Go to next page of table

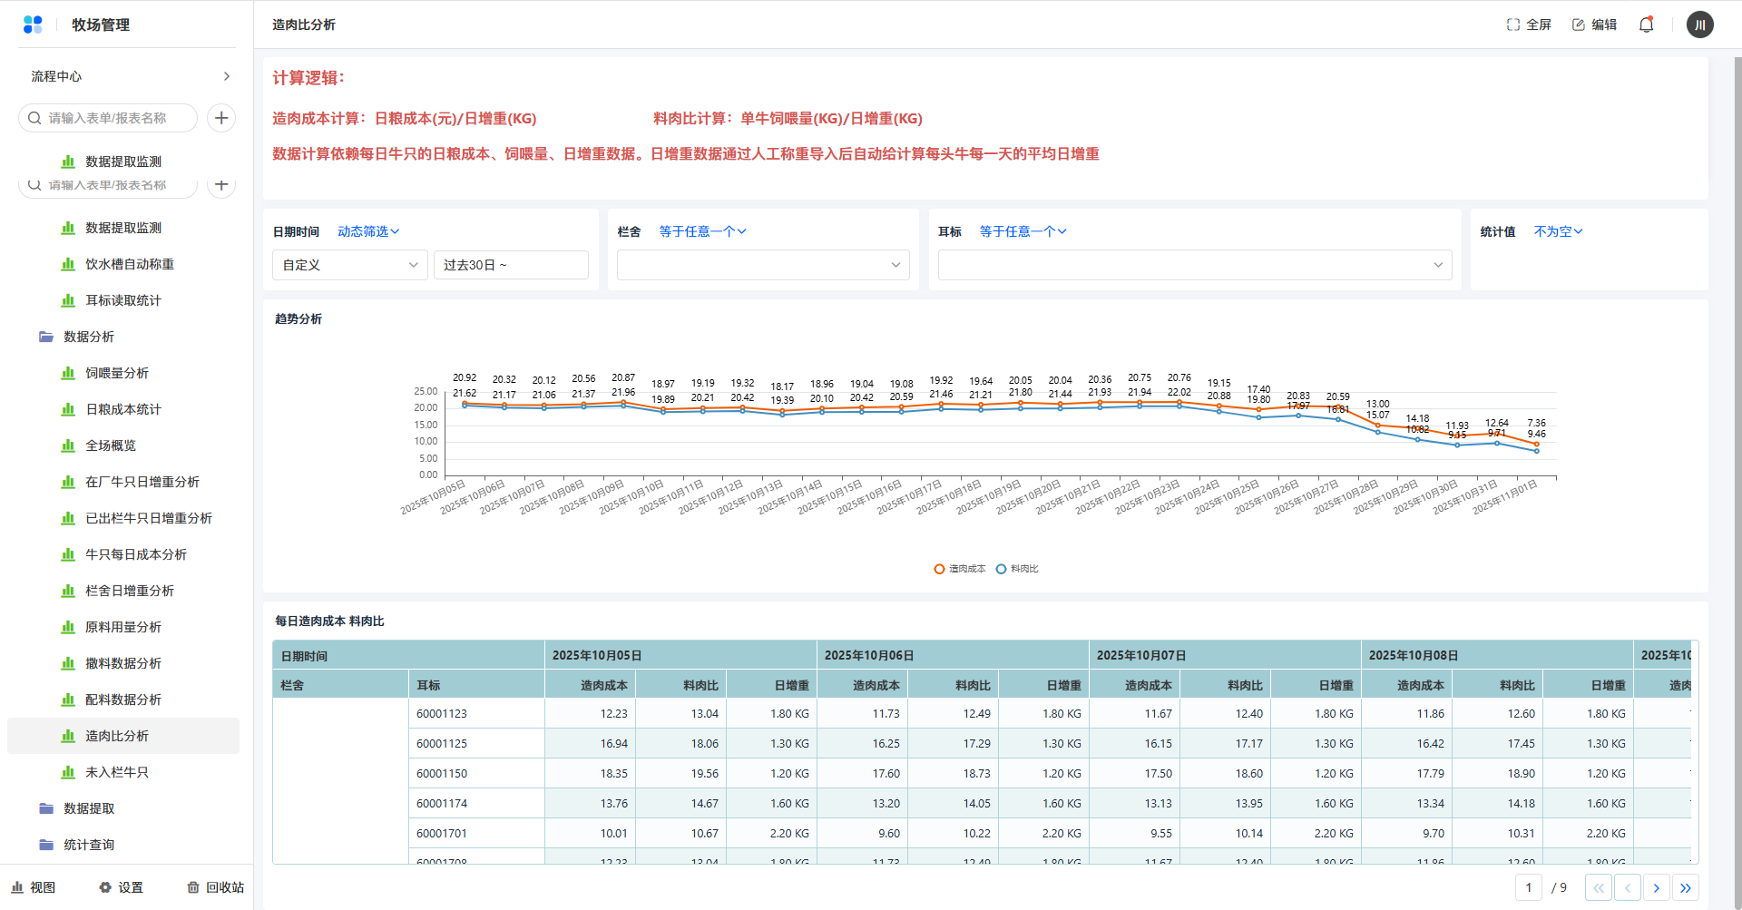pos(1656,887)
